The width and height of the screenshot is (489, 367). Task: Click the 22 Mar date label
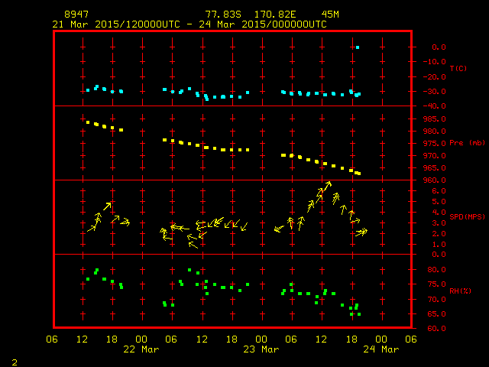pos(141,349)
